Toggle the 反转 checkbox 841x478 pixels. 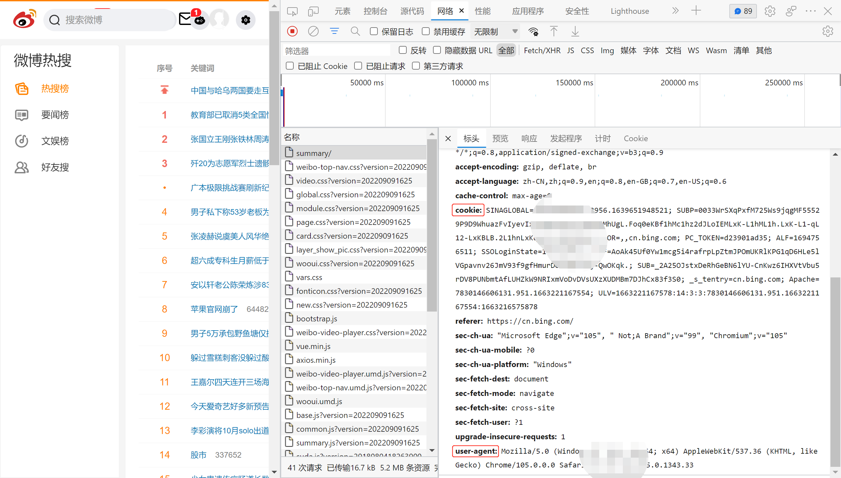pyautogui.click(x=402, y=50)
